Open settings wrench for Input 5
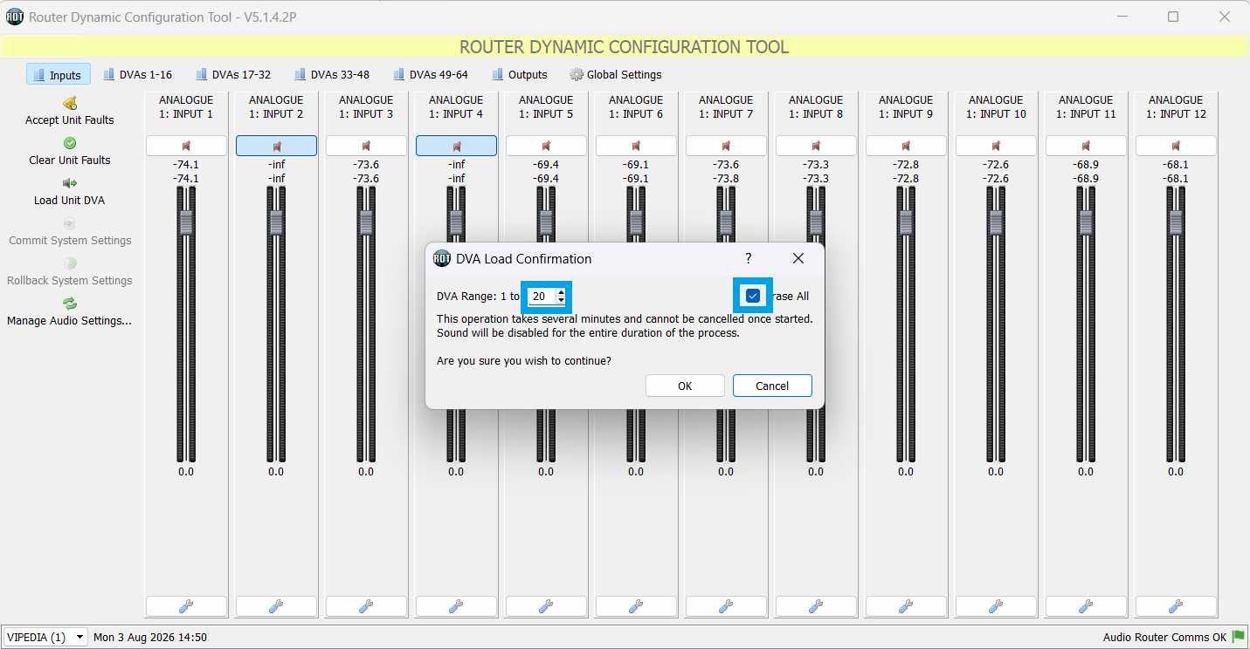The height and width of the screenshot is (649, 1250). tap(546, 606)
